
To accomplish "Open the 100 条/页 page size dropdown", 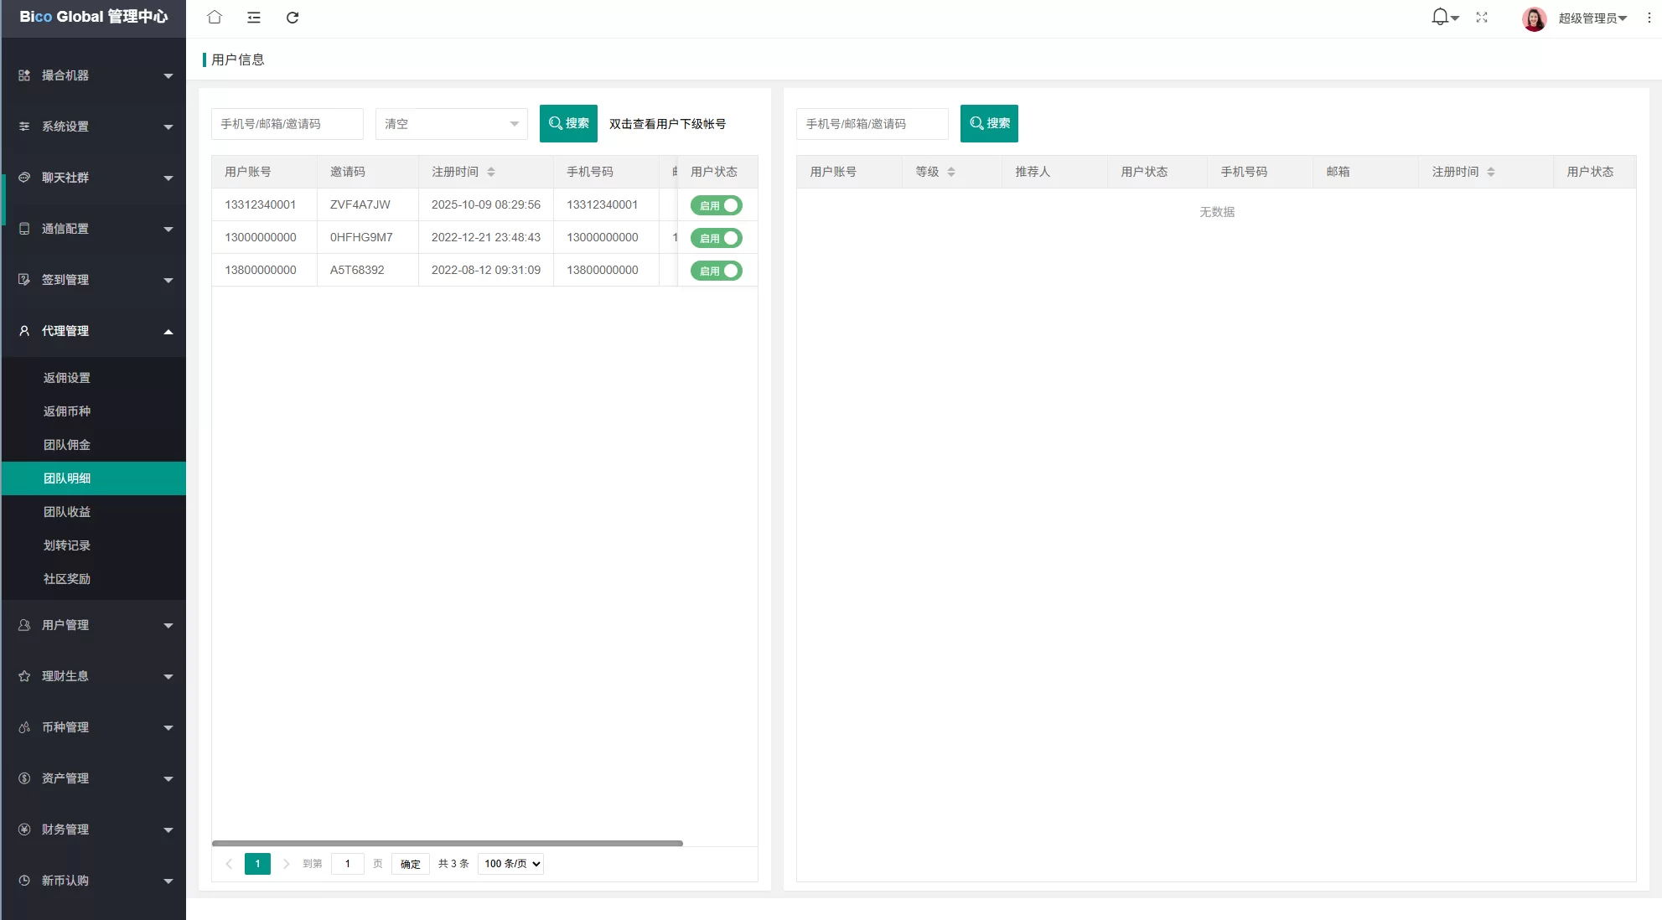I will tap(510, 864).
